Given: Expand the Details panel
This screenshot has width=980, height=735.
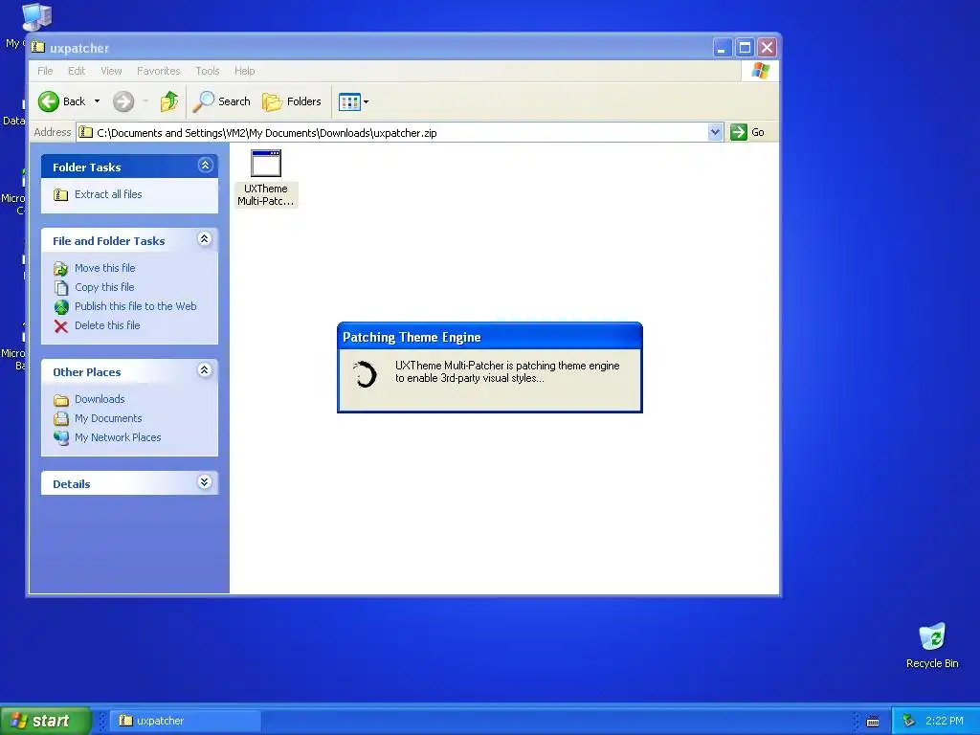Looking at the screenshot, I should [205, 482].
